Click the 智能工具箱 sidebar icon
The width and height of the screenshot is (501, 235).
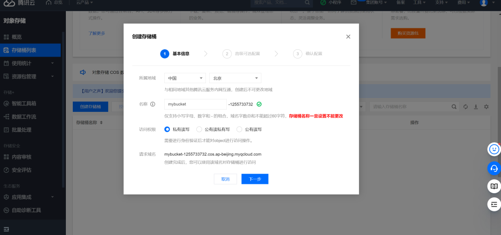[x=6, y=104]
